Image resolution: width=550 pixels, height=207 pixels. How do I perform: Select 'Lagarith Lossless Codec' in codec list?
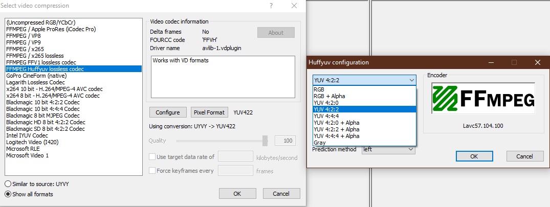point(36,82)
